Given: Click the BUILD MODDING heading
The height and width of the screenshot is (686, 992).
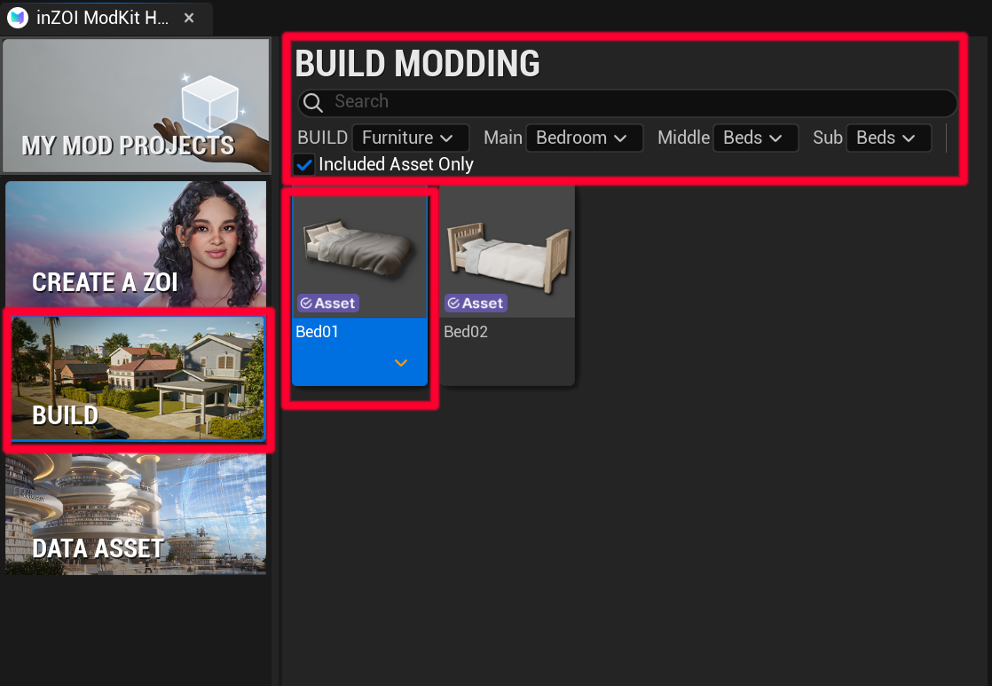Looking at the screenshot, I should (418, 64).
